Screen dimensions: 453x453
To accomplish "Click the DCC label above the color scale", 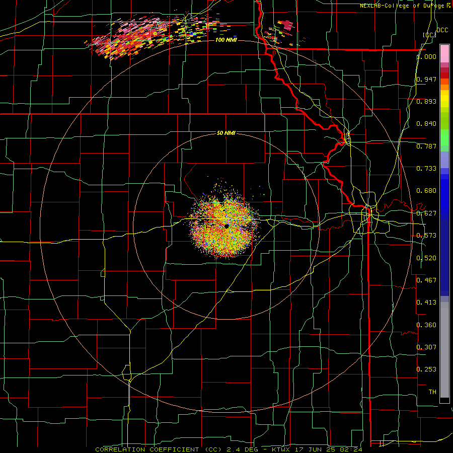I will [x=442, y=30].
